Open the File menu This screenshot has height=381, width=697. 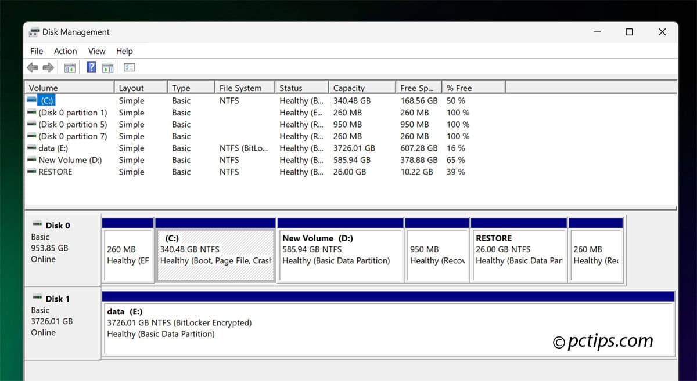36,51
